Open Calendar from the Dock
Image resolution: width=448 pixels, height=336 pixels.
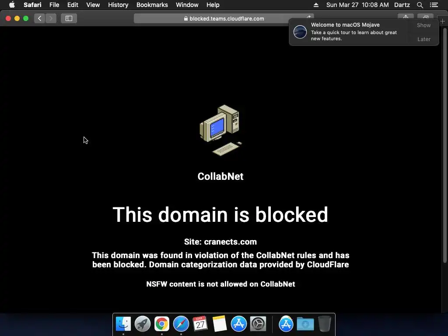tap(200, 324)
